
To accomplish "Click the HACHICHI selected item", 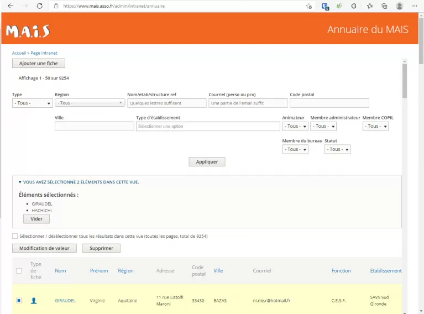I will [x=41, y=211].
